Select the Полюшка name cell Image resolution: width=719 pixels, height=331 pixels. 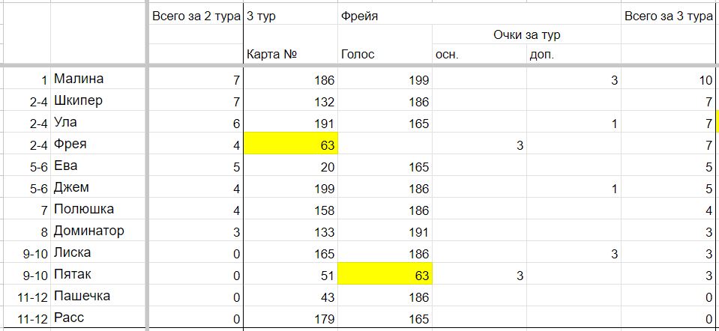(98, 209)
